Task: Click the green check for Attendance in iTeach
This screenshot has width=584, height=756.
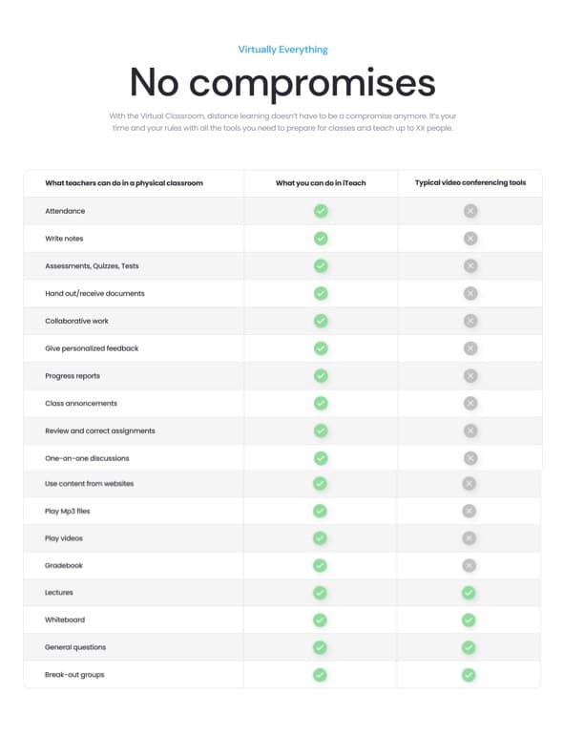Action: coord(321,211)
